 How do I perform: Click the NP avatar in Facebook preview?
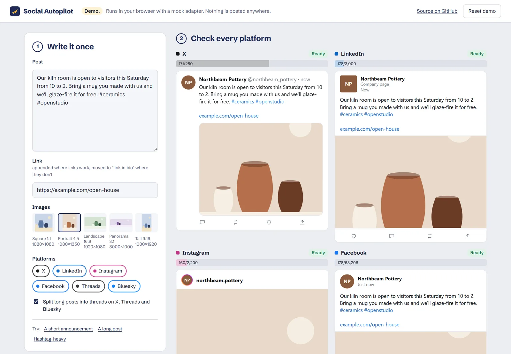(347, 281)
